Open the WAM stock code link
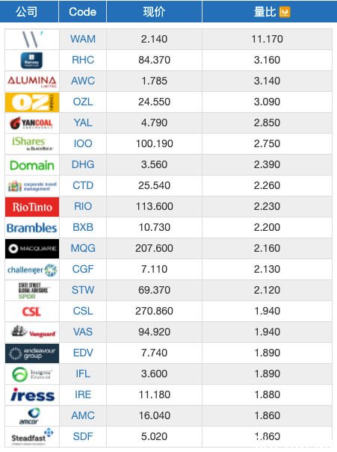The width and height of the screenshot is (337, 452). click(83, 39)
